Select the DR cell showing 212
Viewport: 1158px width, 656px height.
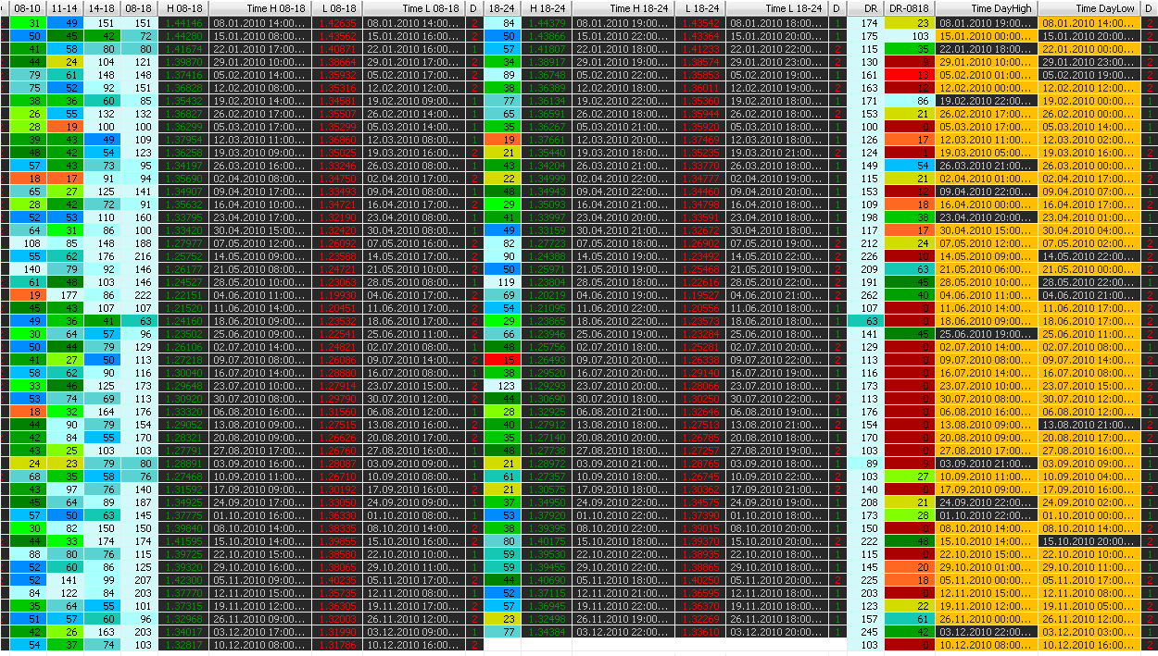[x=865, y=242]
